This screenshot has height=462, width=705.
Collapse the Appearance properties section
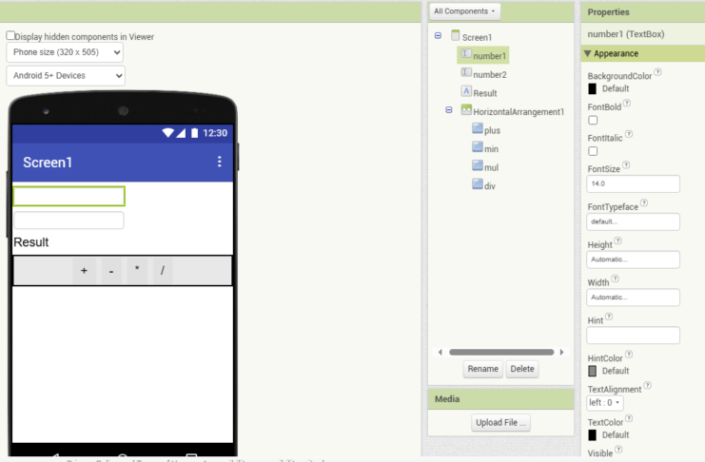coord(588,54)
